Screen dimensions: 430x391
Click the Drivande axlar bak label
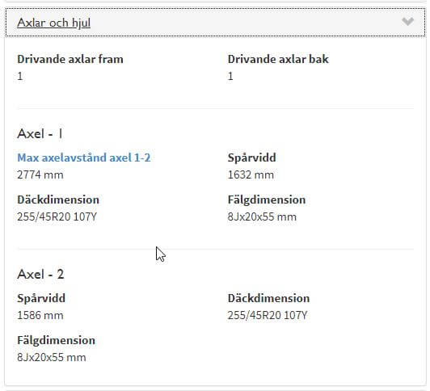coord(278,59)
